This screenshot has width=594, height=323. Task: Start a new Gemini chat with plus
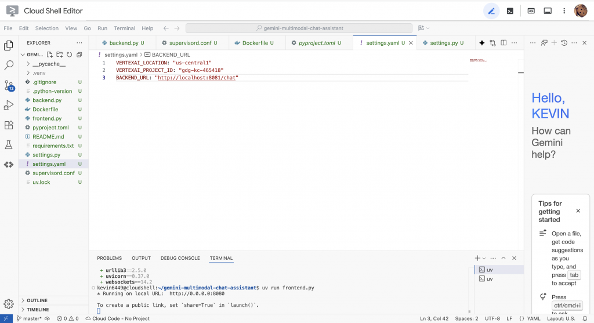(x=554, y=43)
